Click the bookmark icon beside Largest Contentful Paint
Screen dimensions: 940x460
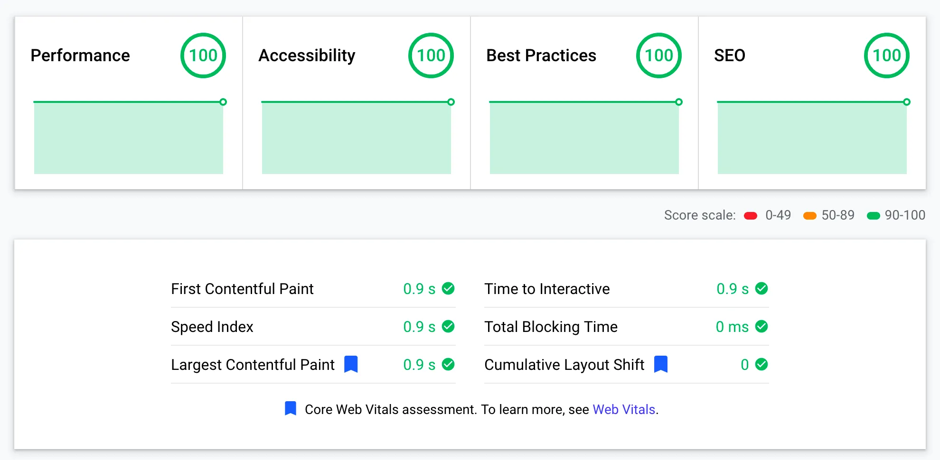tap(351, 364)
